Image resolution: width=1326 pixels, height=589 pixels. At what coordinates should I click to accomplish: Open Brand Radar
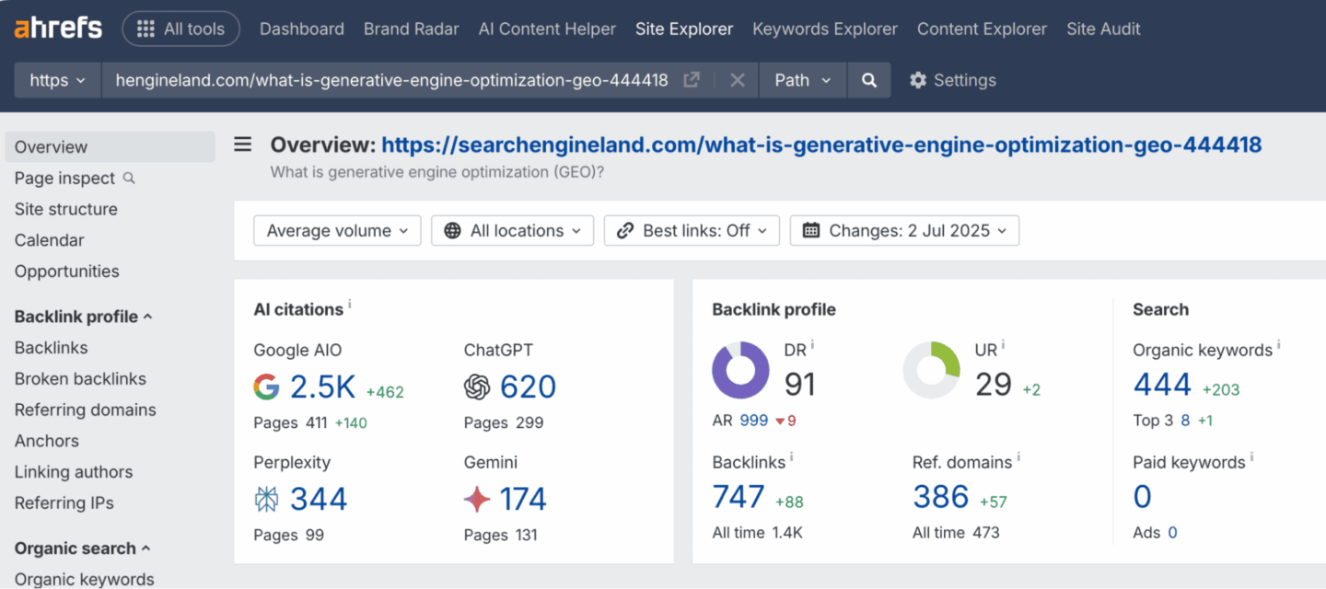coord(412,29)
